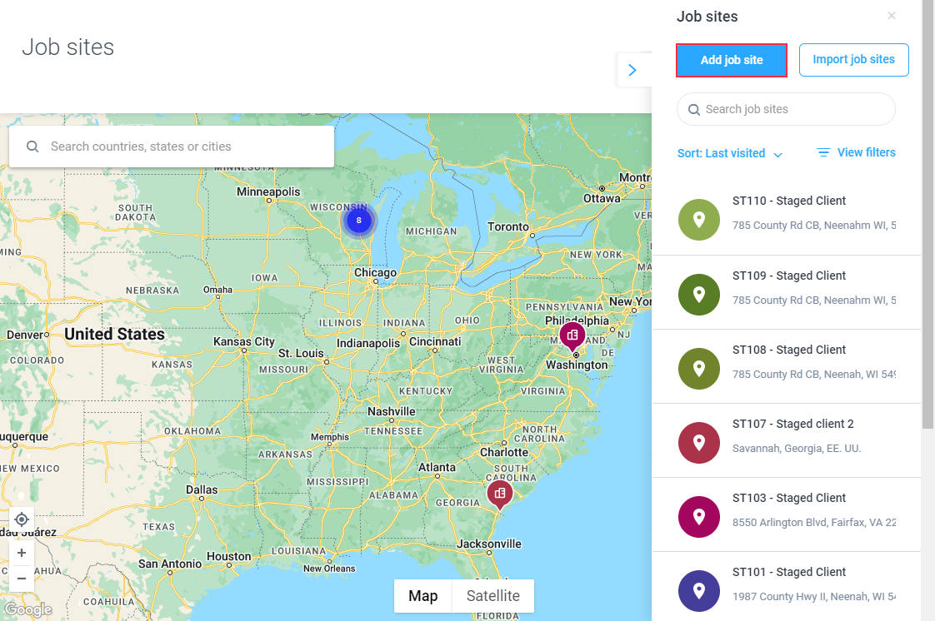The width and height of the screenshot is (935, 621).
Task: Select the purple building marker near Washington
Action: pyautogui.click(x=572, y=335)
